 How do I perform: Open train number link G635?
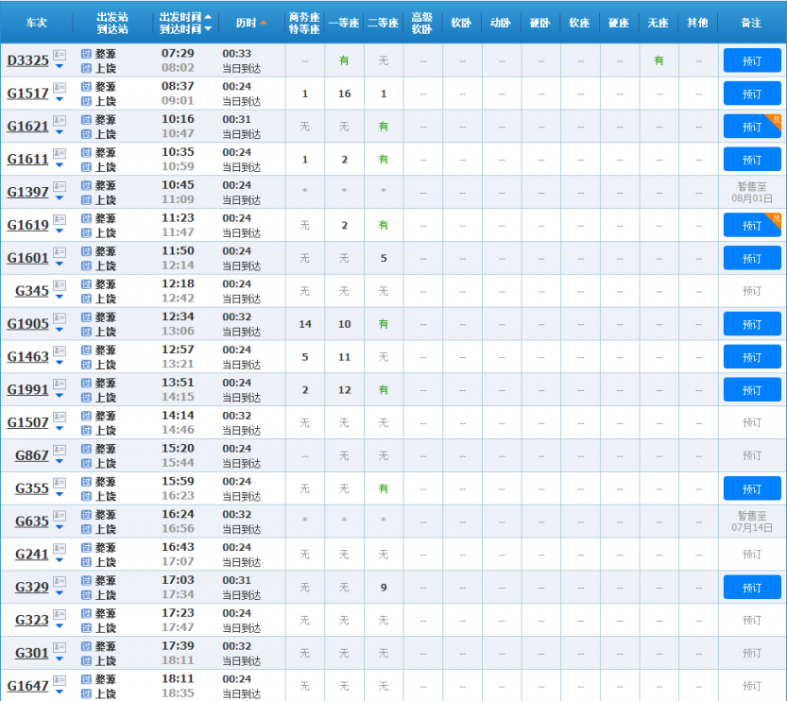[31, 521]
